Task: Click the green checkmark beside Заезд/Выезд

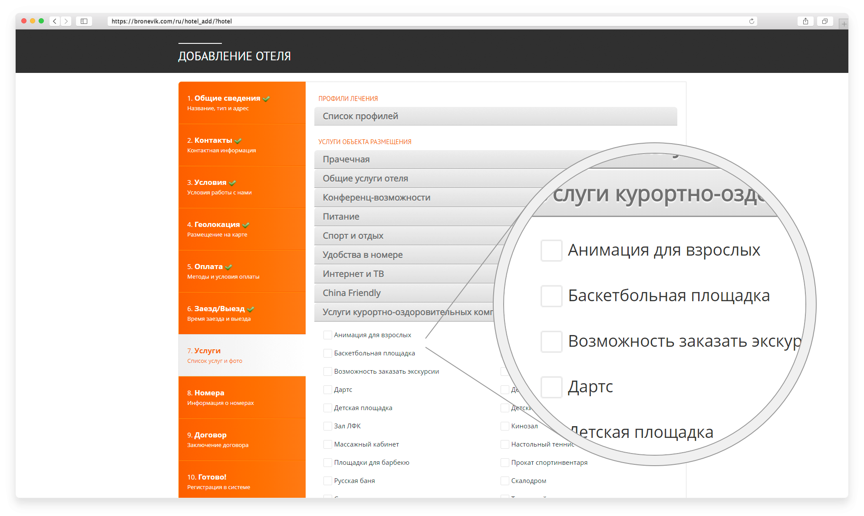Action: pyautogui.click(x=251, y=309)
